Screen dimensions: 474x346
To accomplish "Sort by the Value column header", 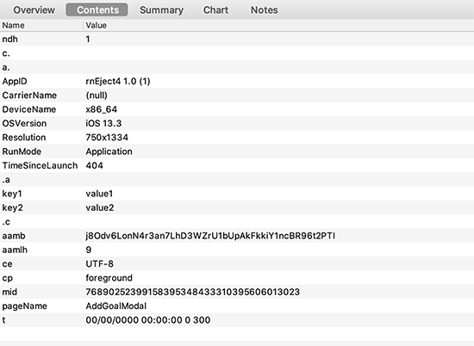I will pyautogui.click(x=278, y=25).
